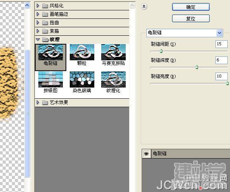Click the preview vertical scrollbar thumb
Viewport: 230px width, 192px height.
(28, 113)
